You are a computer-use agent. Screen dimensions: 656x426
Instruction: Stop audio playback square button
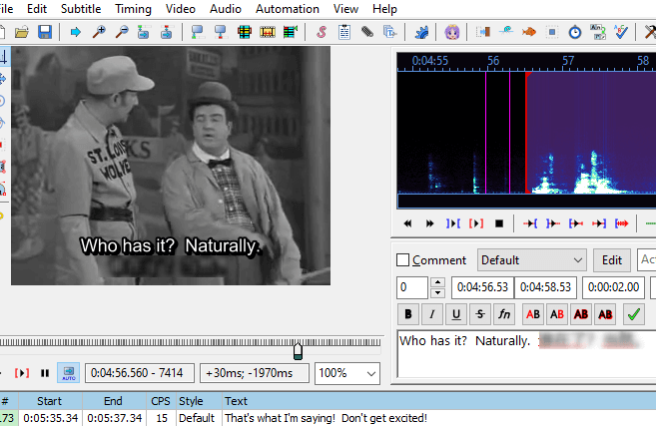point(498,223)
